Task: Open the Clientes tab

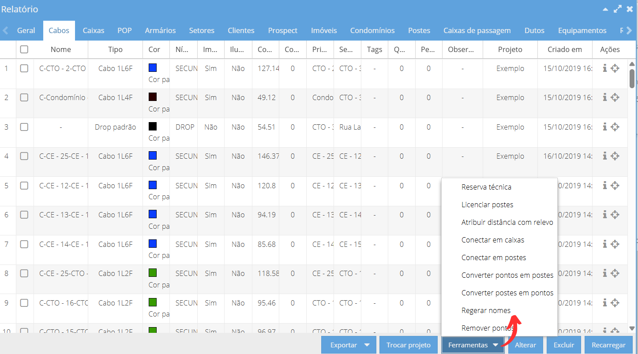Action: (x=241, y=30)
